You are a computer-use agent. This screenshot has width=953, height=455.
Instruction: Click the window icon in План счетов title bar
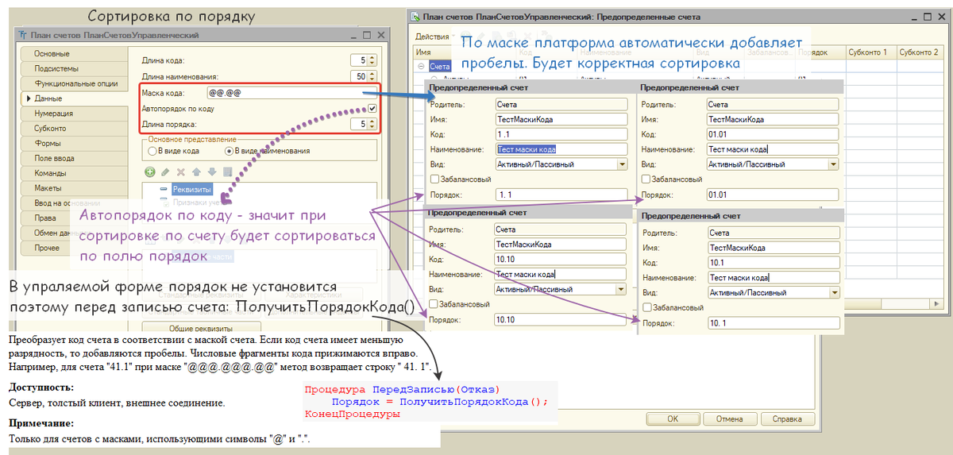coord(22,35)
